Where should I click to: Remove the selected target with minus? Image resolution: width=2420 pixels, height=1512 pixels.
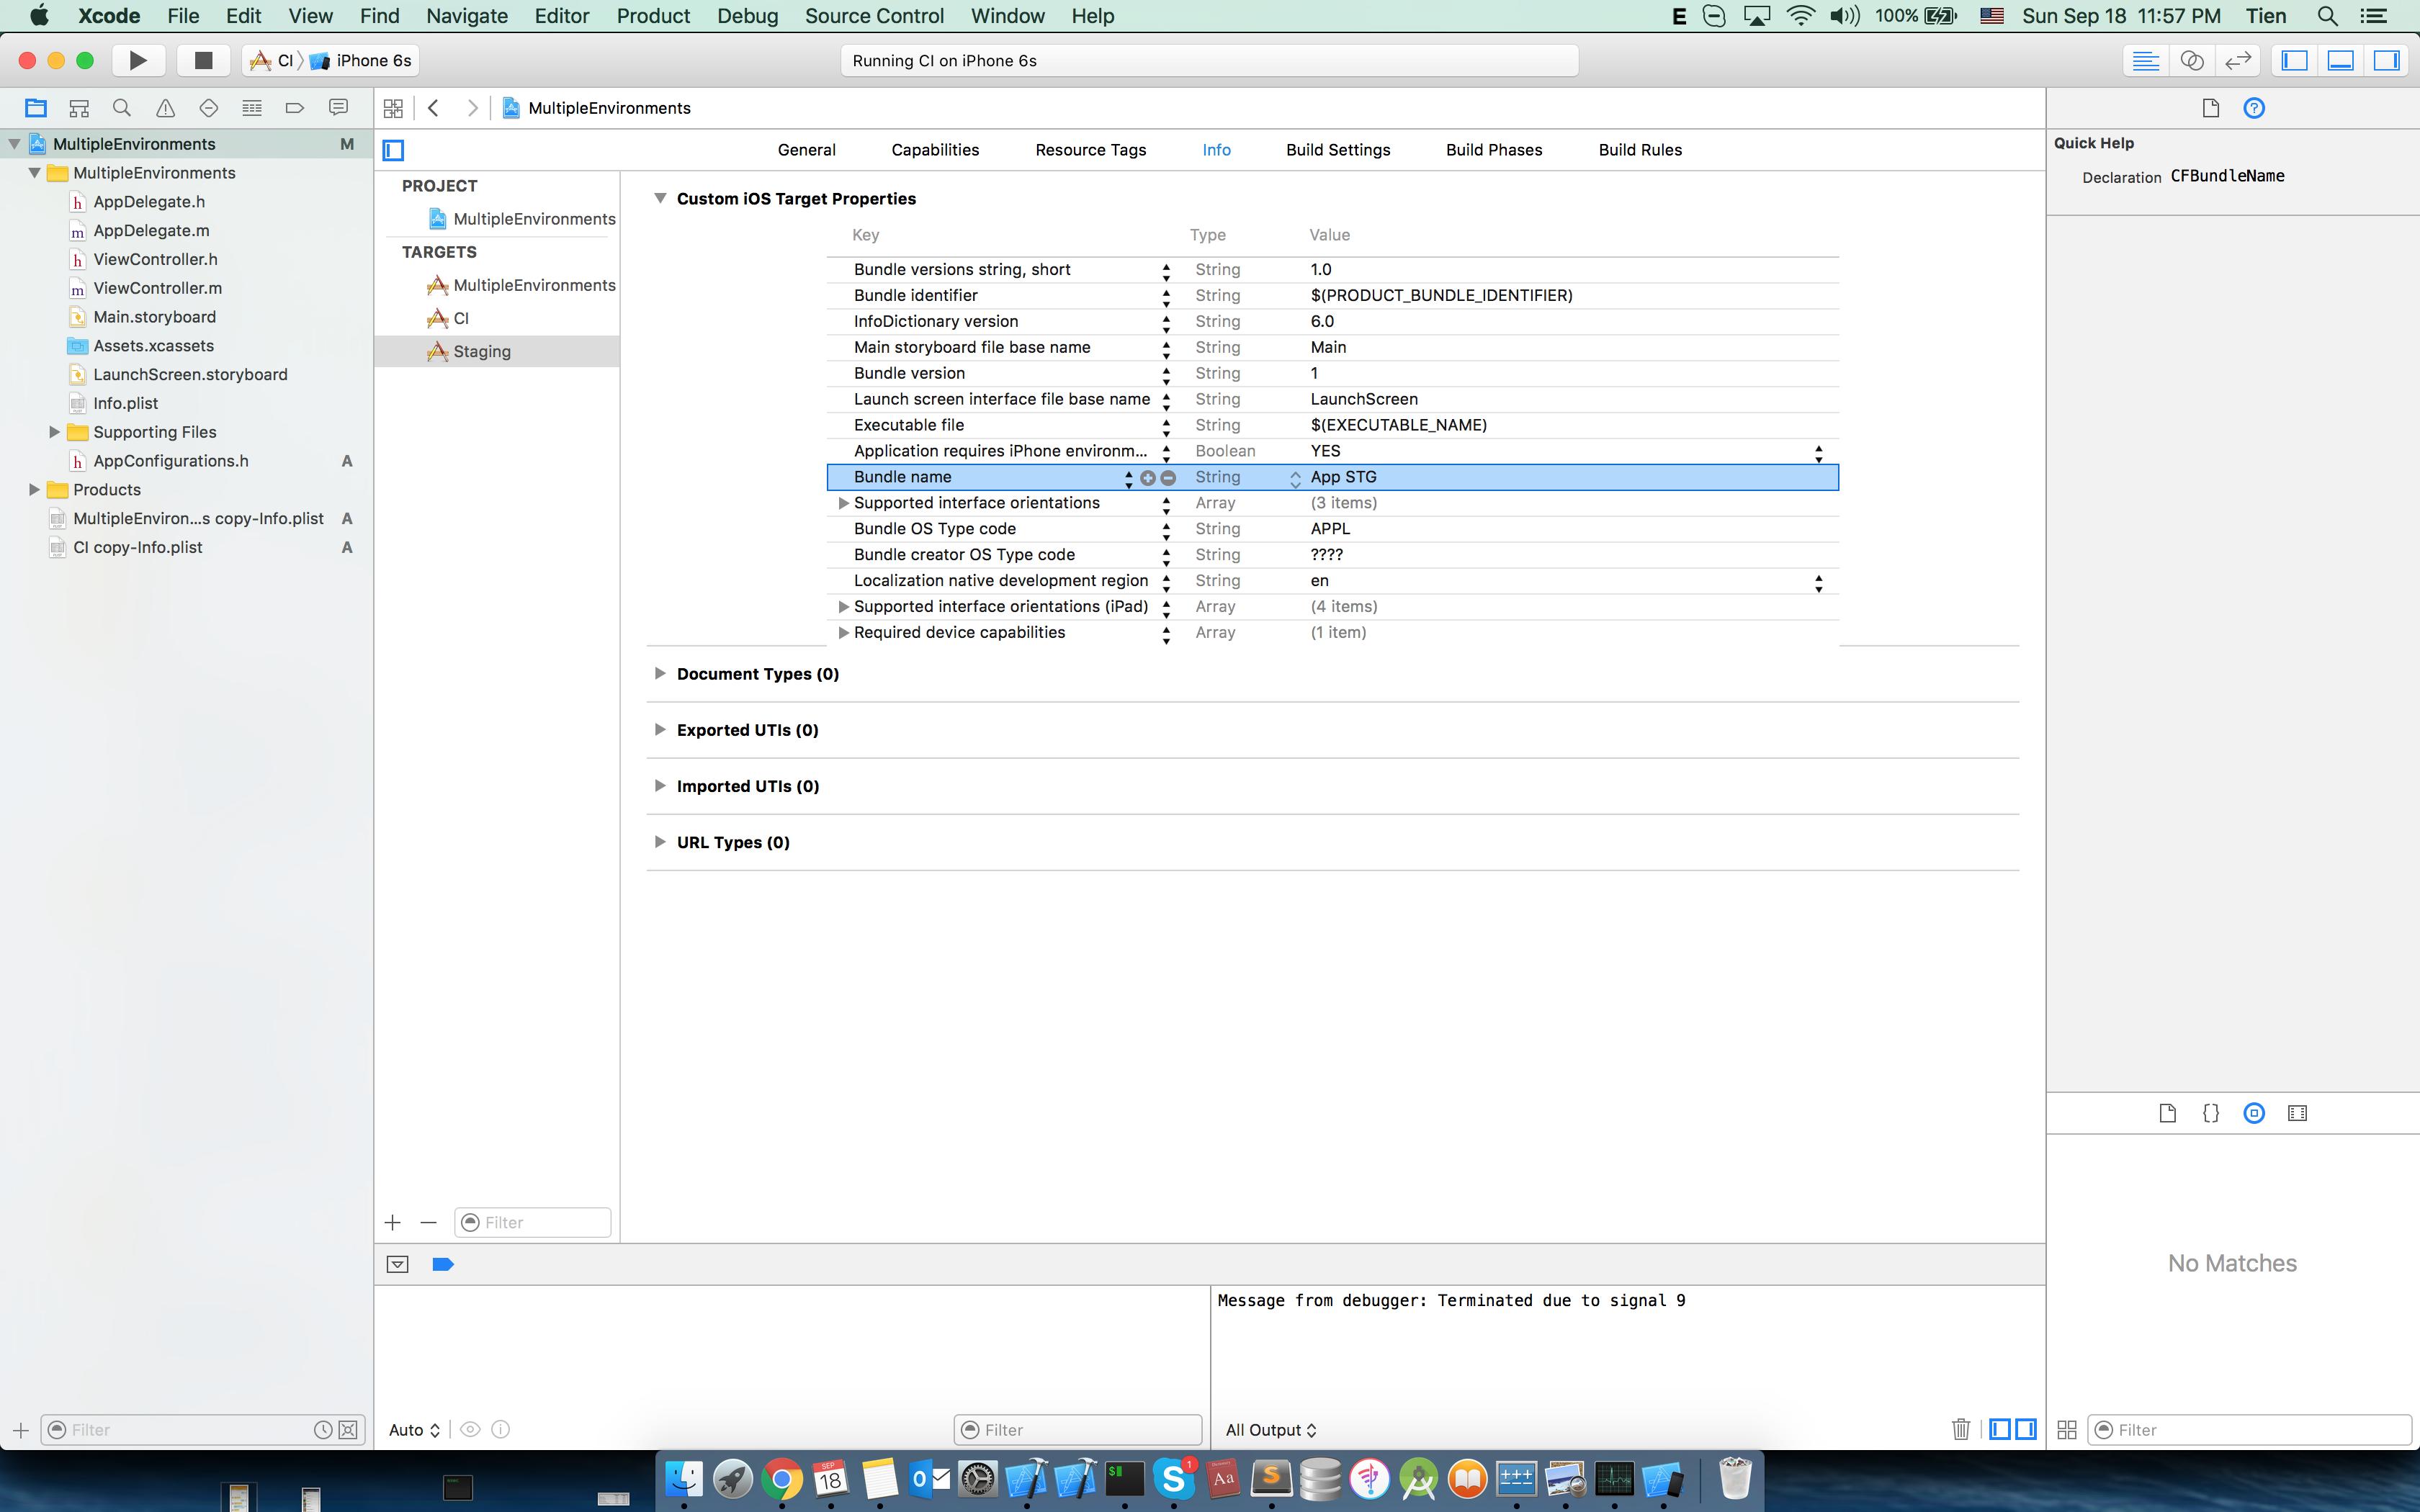pos(428,1222)
